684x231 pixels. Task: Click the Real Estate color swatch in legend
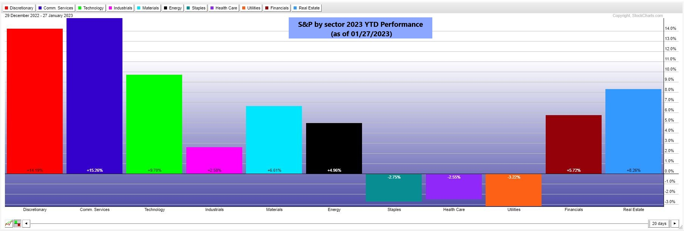coord(295,8)
